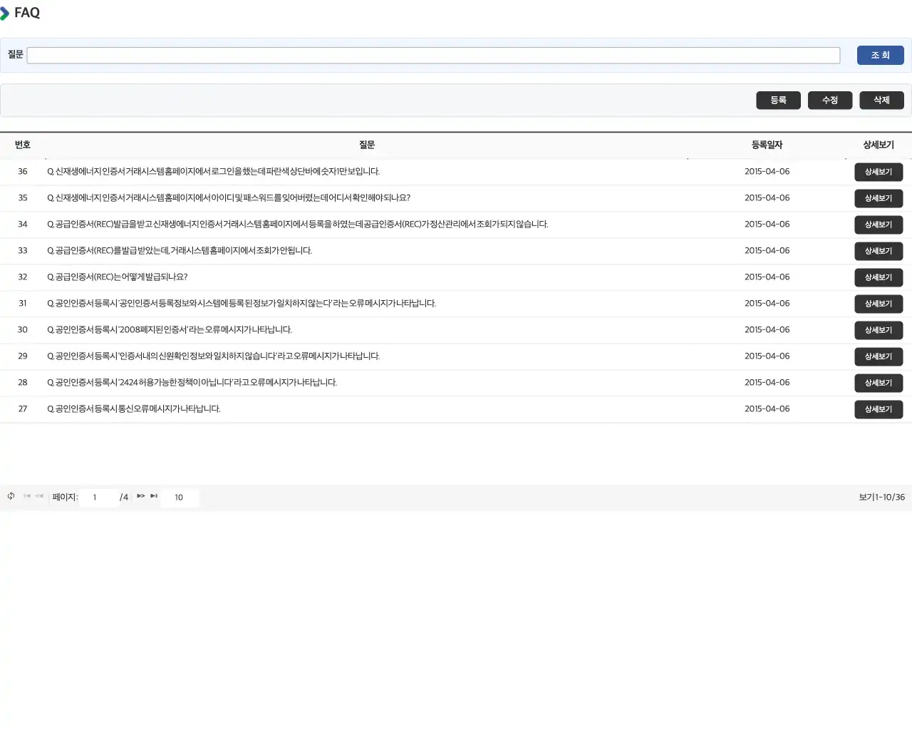Sort by the 질문 column header
Viewport: 912px width, 730px height.
point(367,145)
